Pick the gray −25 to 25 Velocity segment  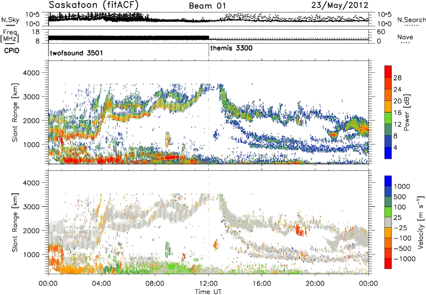(388, 222)
